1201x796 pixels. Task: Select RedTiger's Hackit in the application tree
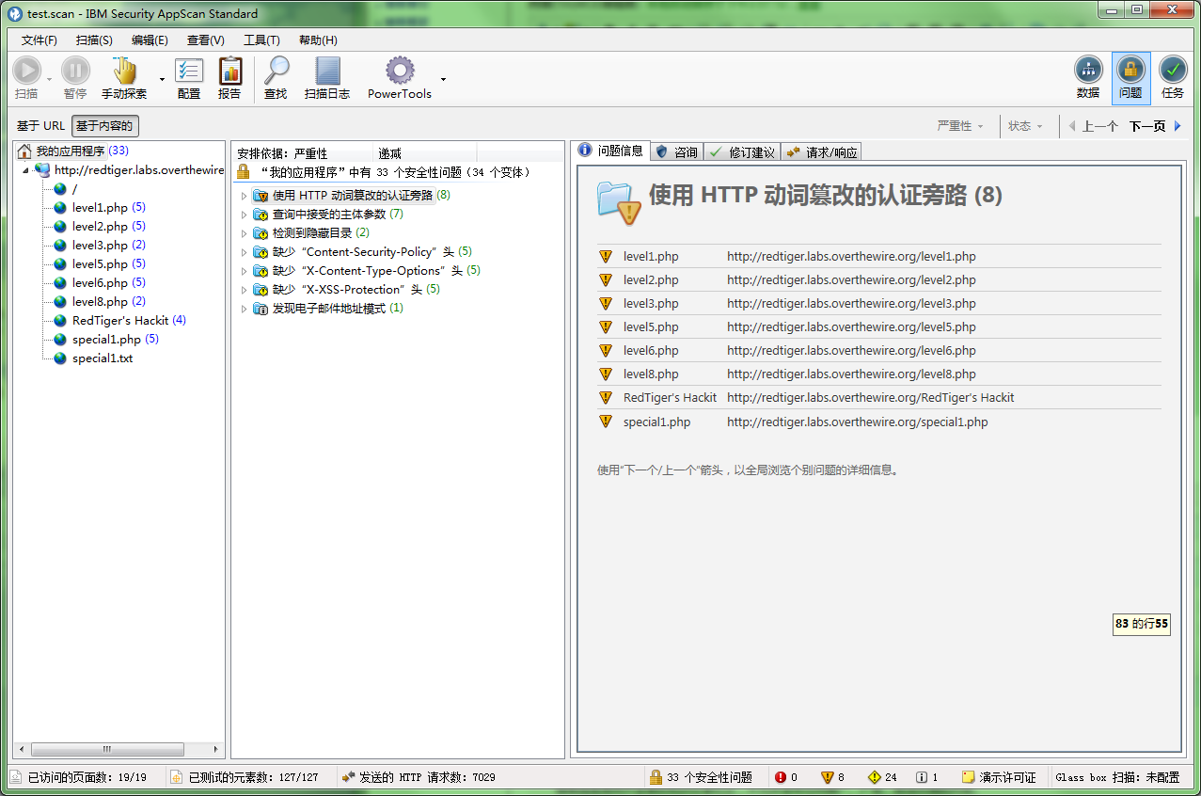pos(120,320)
